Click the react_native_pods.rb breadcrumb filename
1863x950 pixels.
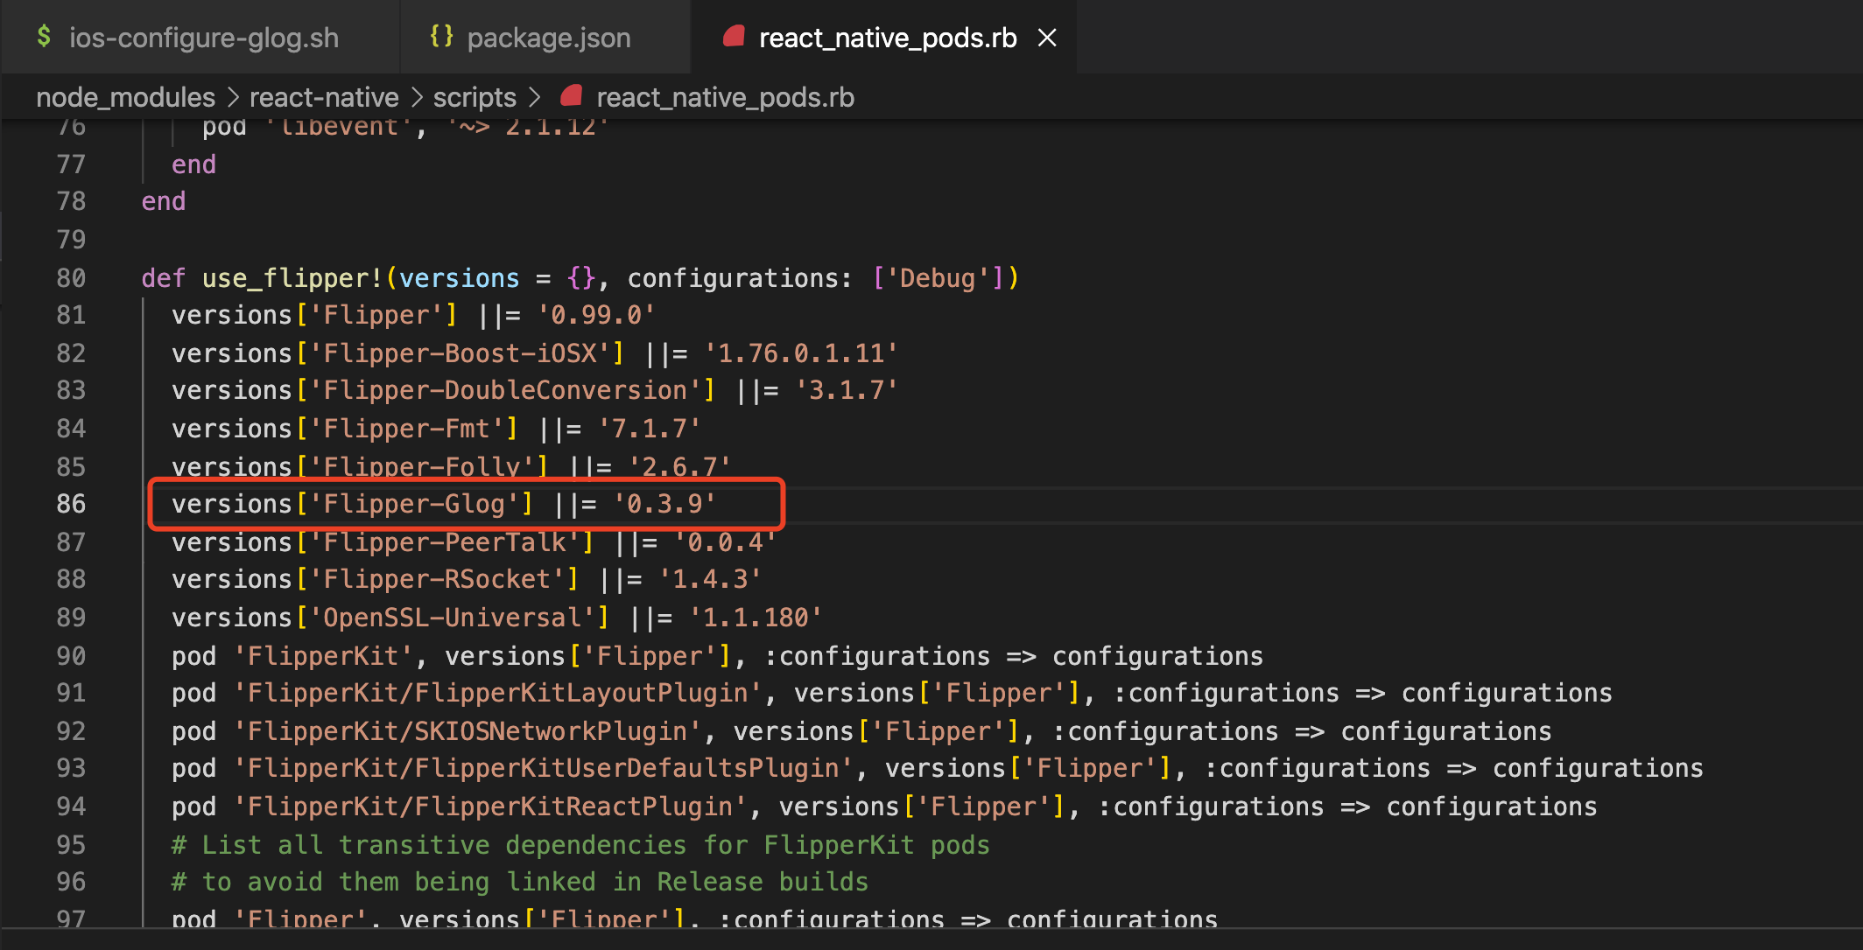tap(725, 97)
